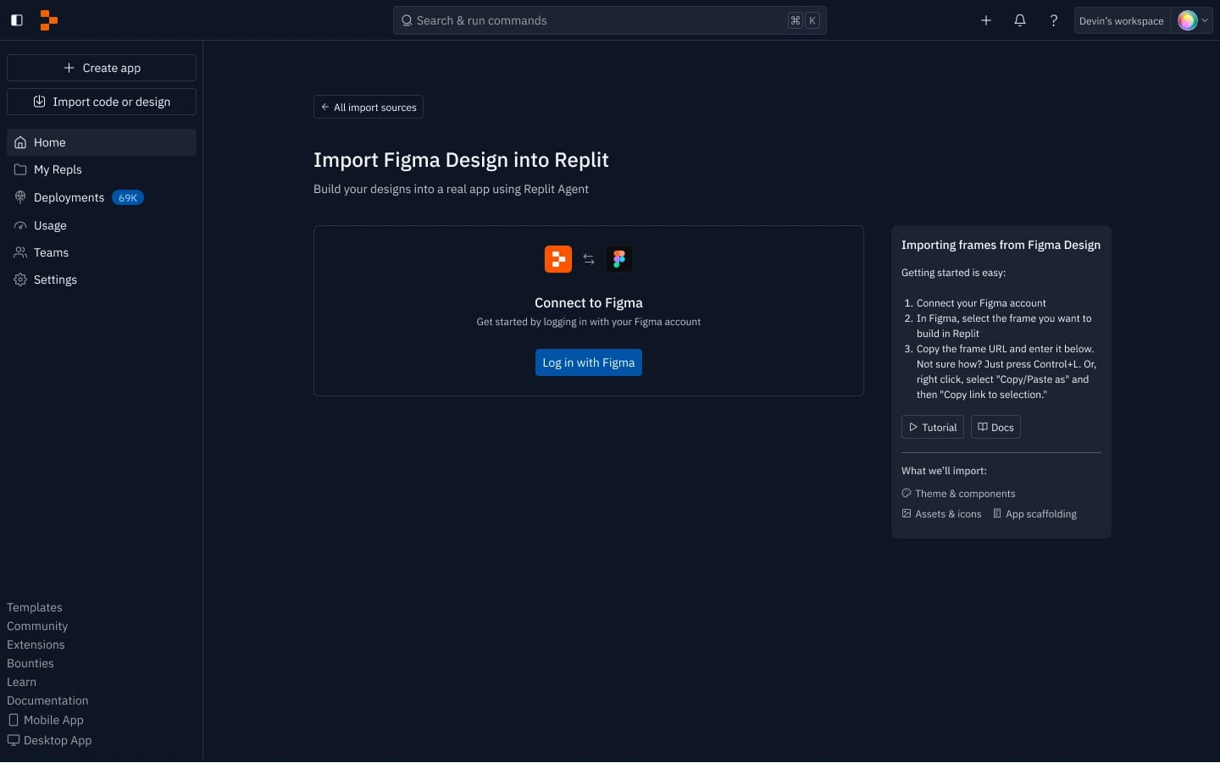This screenshot has height=763, width=1220.
Task: Click the Import code download icon
Action: [39, 102]
